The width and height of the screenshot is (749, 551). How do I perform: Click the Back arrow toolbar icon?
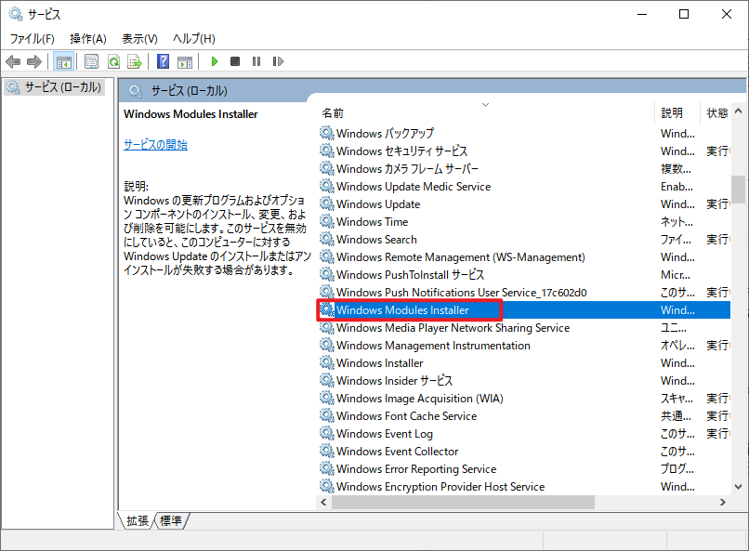(x=13, y=61)
